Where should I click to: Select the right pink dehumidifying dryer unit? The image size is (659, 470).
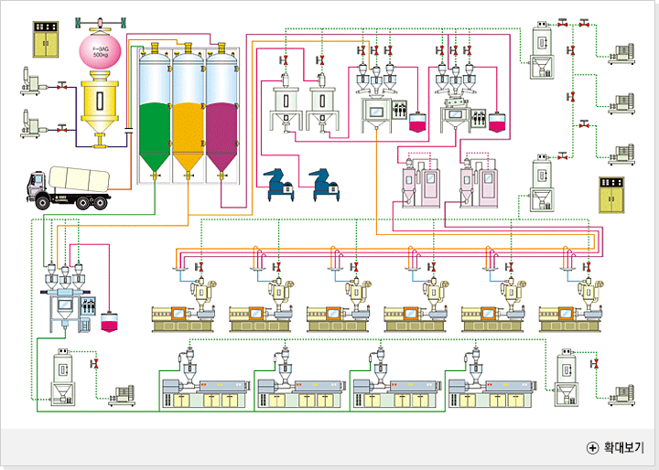point(478,181)
